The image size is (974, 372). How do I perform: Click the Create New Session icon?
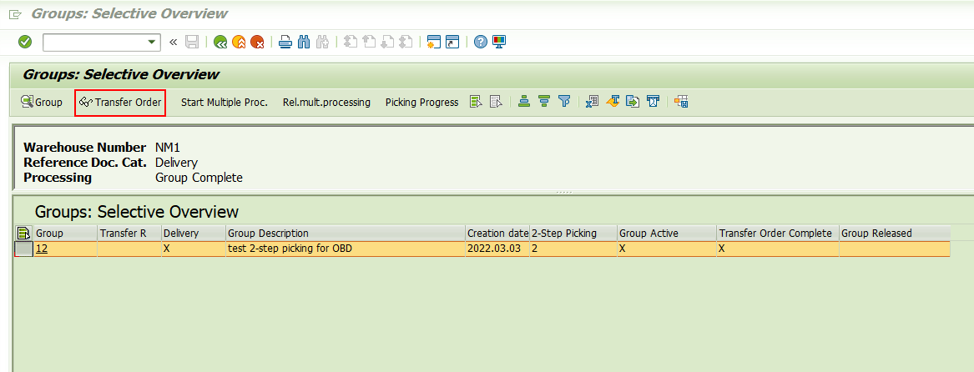[x=433, y=43]
